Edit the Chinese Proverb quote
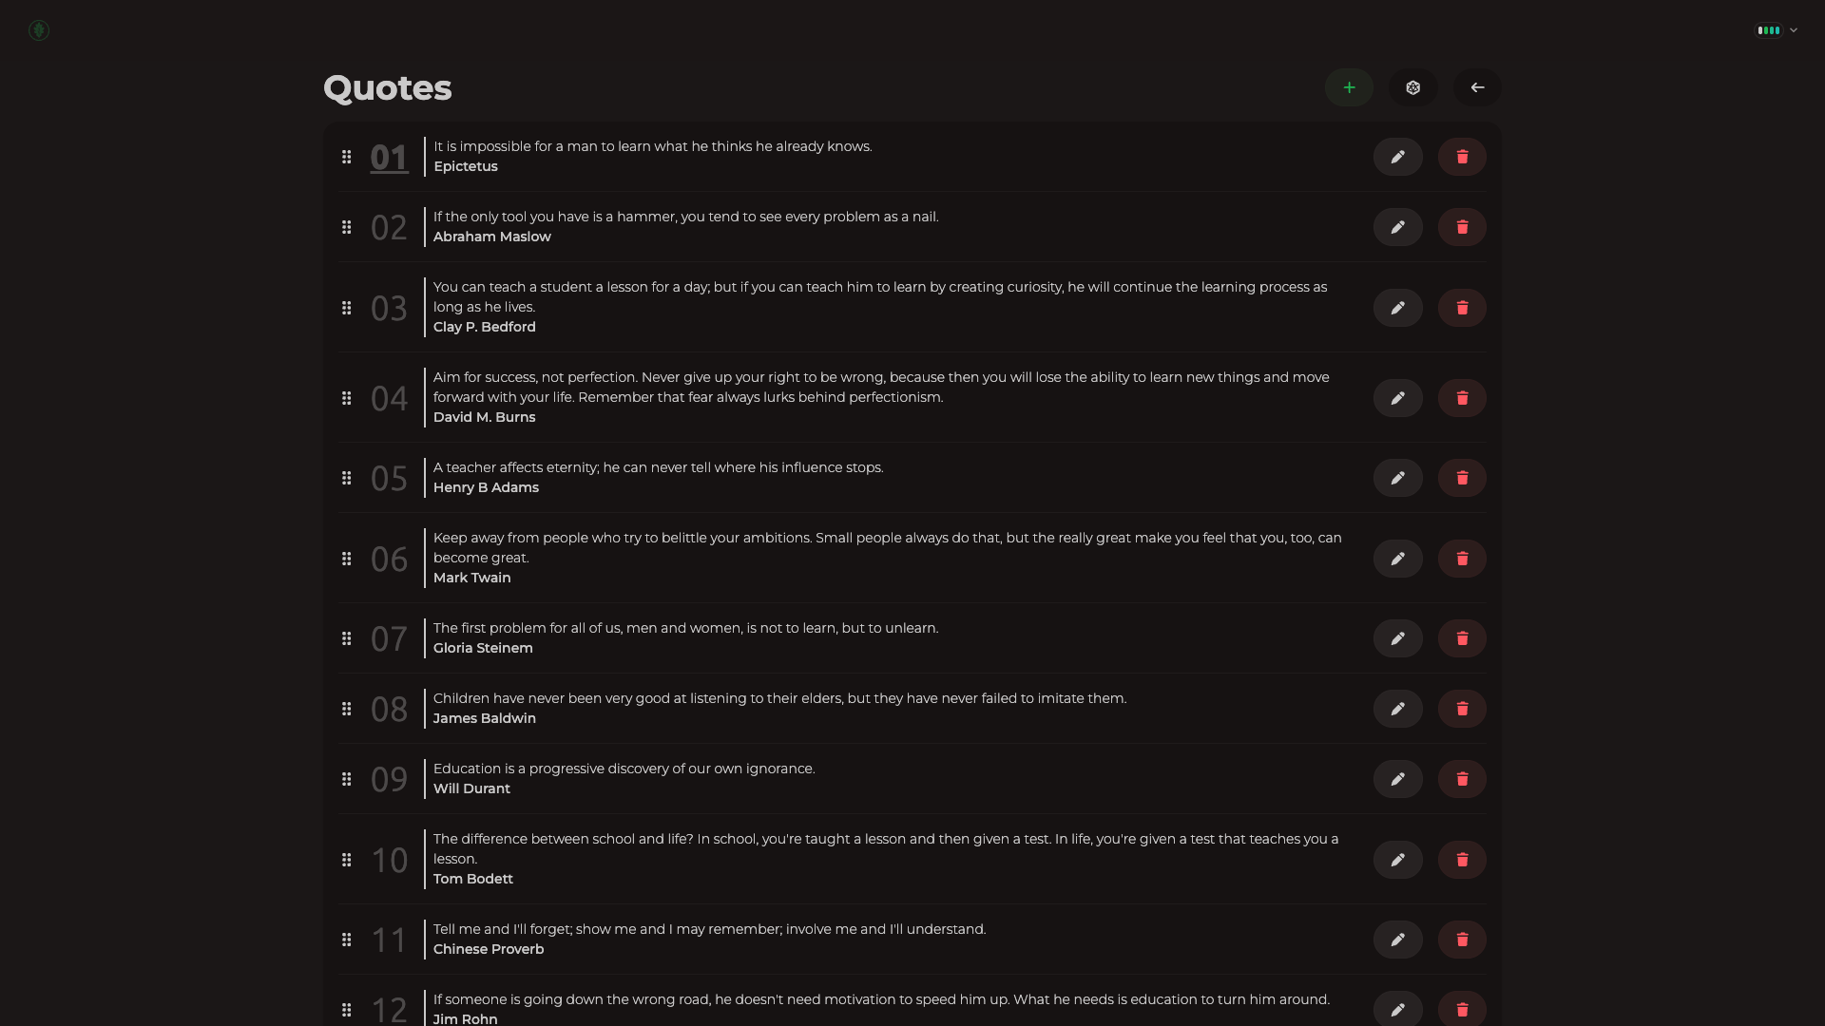 click(1397, 940)
